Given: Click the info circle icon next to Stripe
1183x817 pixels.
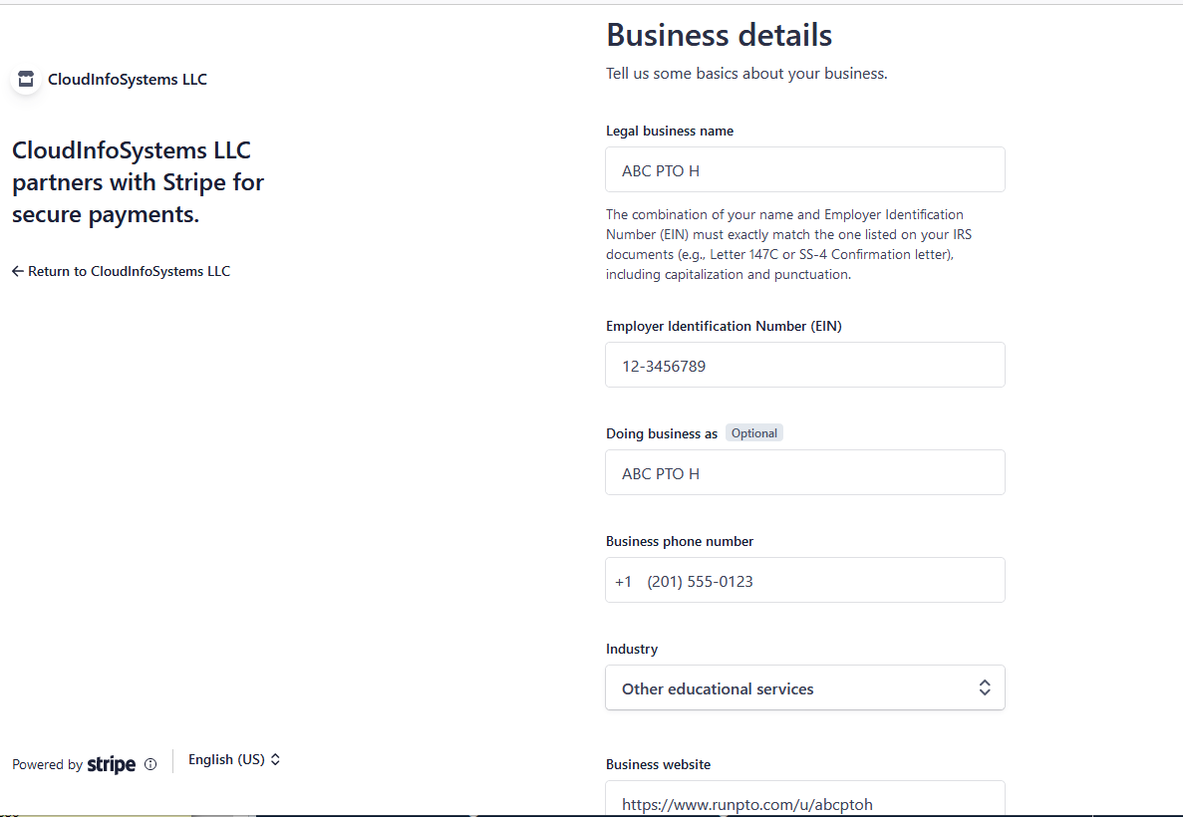Looking at the screenshot, I should pyautogui.click(x=150, y=764).
